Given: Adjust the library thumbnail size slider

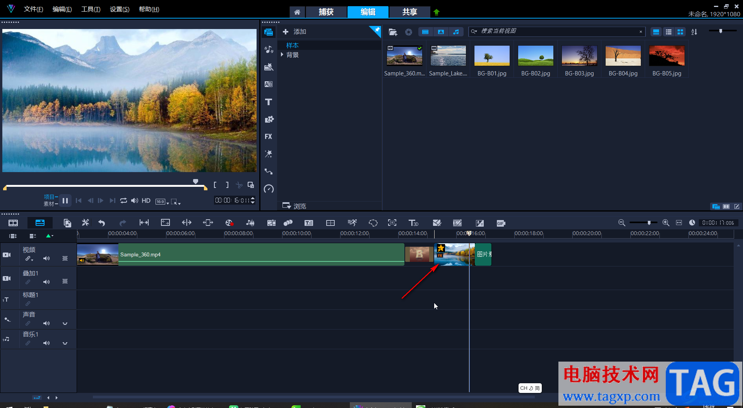Looking at the screenshot, I should (721, 31).
